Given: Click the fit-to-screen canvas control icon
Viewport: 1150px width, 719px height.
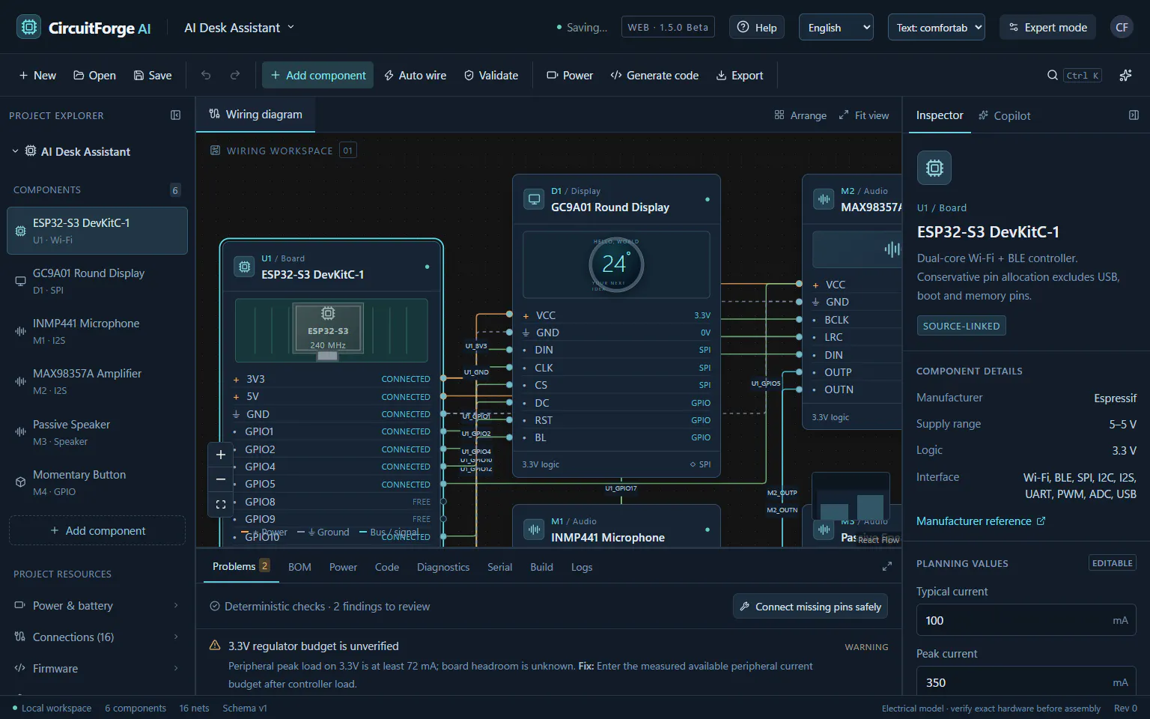Looking at the screenshot, I should click(220, 505).
